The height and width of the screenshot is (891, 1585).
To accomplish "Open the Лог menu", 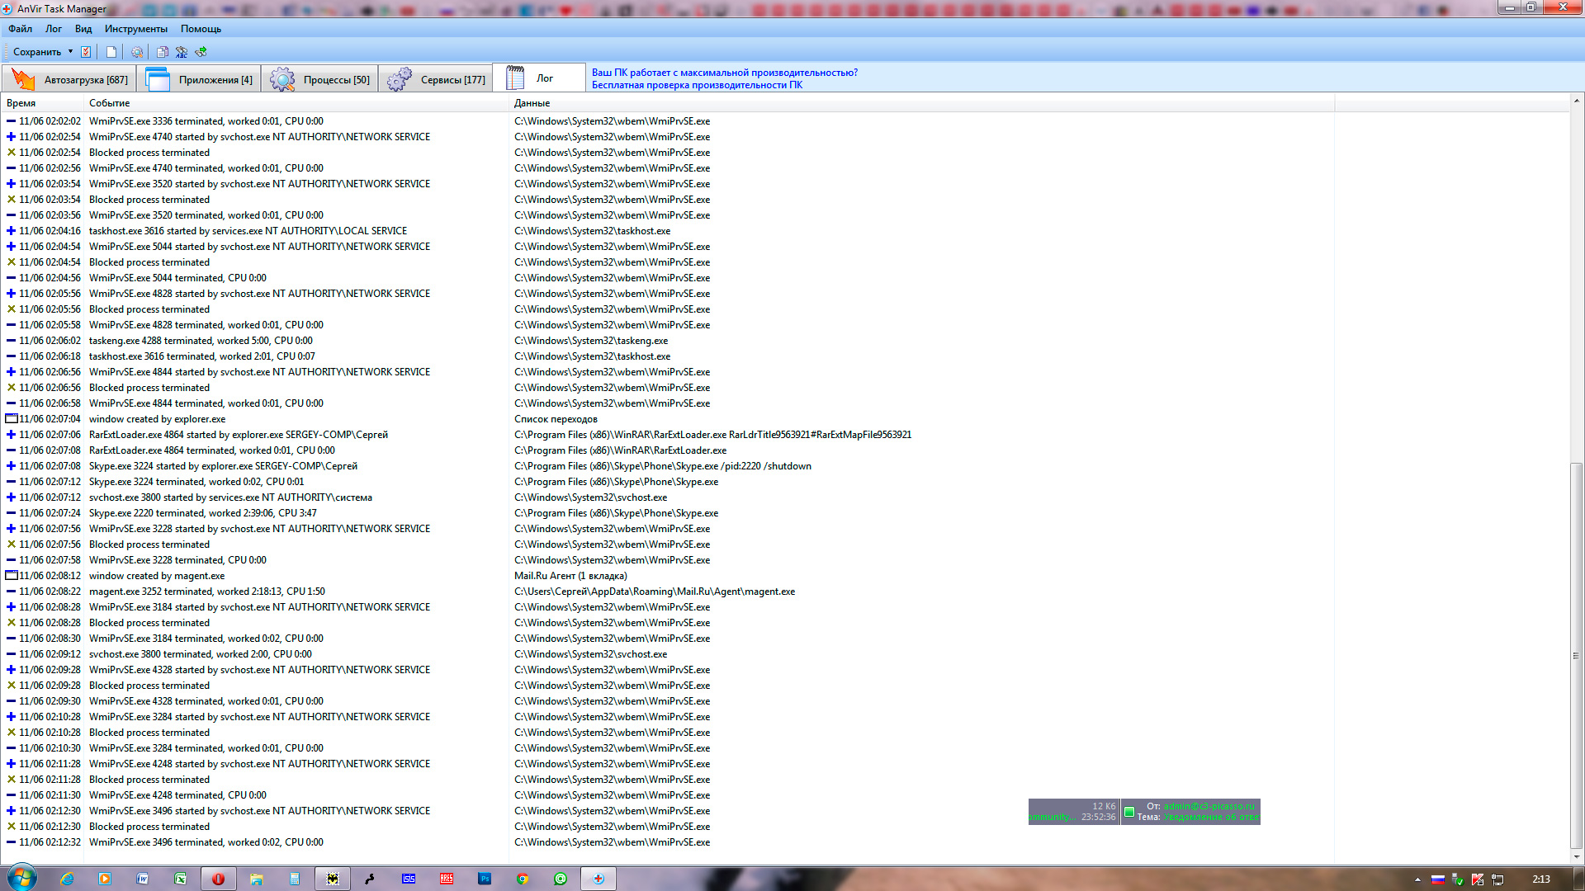I will (54, 29).
